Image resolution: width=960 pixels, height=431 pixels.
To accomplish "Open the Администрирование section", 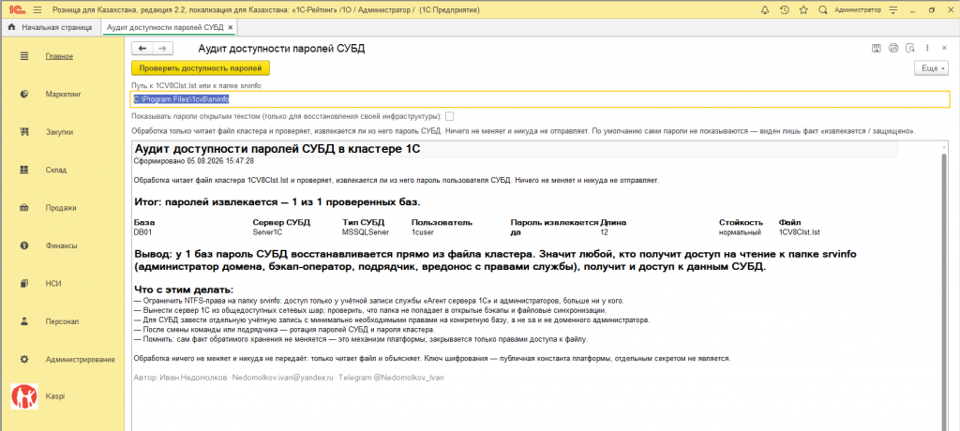I will tap(81, 360).
